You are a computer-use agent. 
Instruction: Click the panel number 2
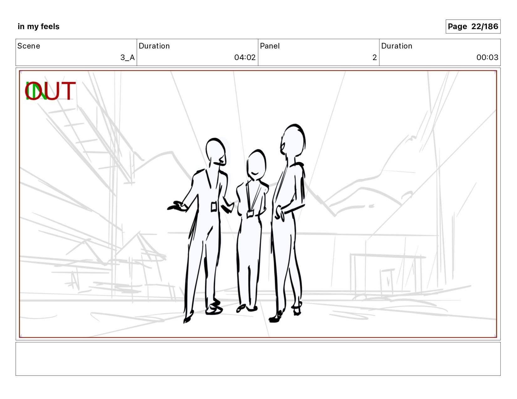point(374,57)
